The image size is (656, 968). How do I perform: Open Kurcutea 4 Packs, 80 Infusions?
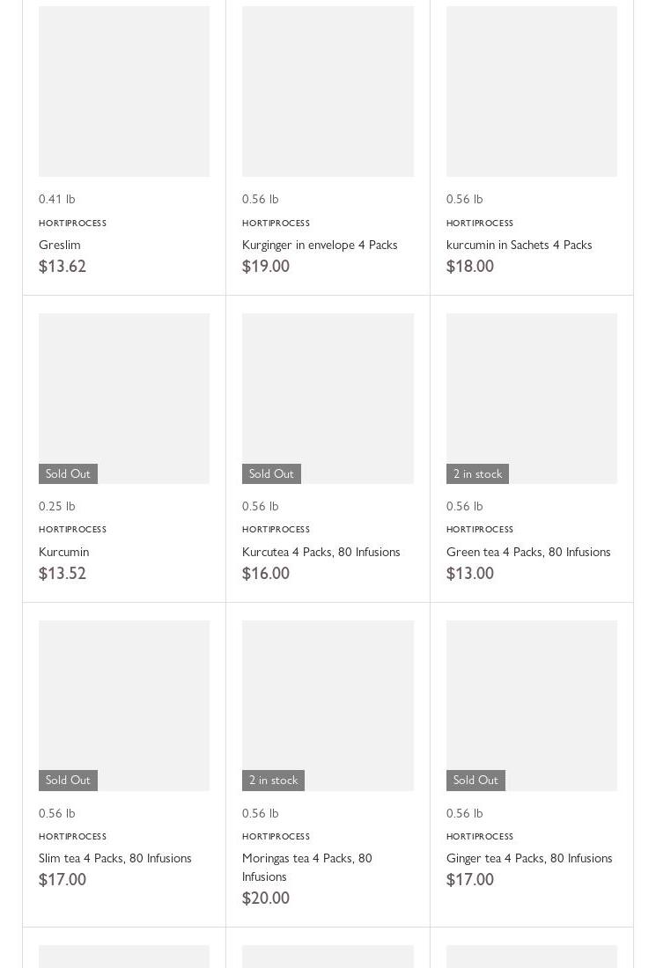click(x=321, y=552)
